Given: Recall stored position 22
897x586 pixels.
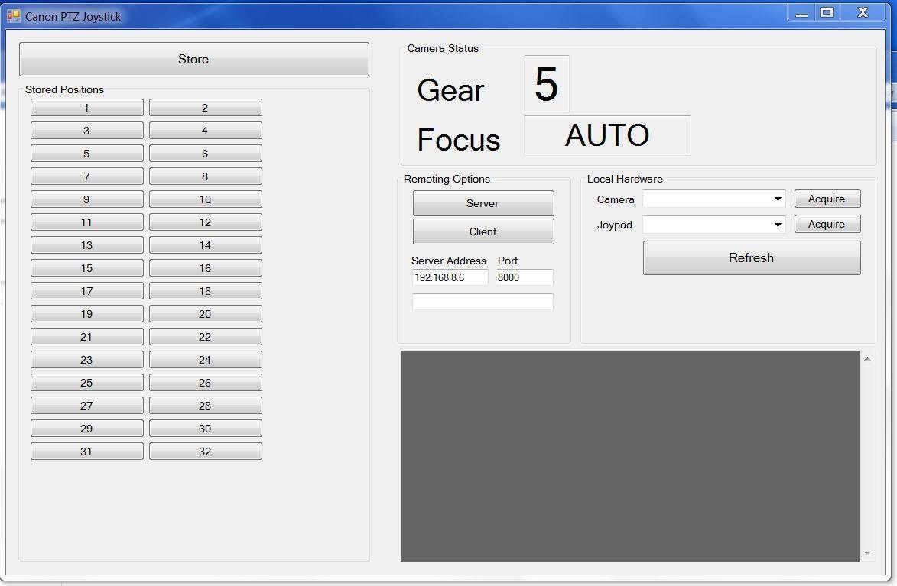Looking at the screenshot, I should tap(206, 336).
